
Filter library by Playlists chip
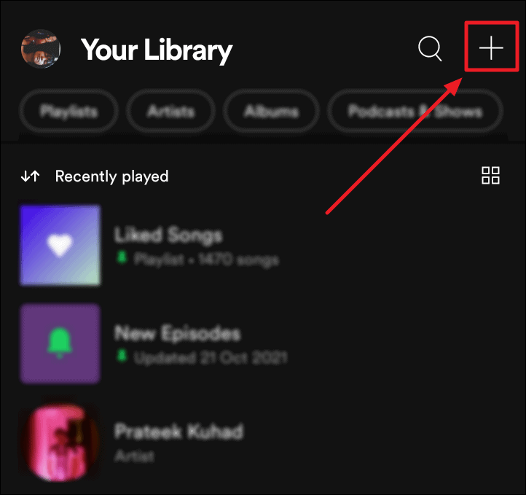coord(68,111)
